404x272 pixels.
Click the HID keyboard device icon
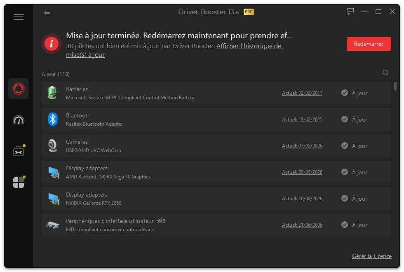click(53, 225)
